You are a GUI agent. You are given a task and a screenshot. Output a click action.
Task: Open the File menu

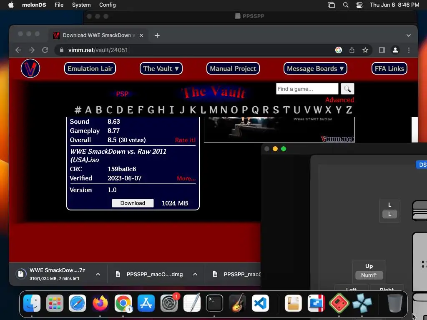click(x=59, y=5)
